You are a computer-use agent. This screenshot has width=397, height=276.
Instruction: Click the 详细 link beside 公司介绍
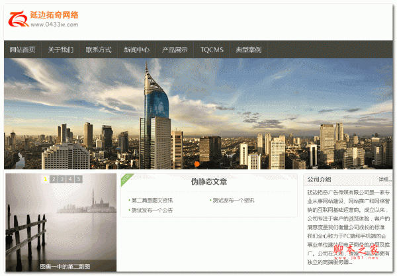(385, 179)
